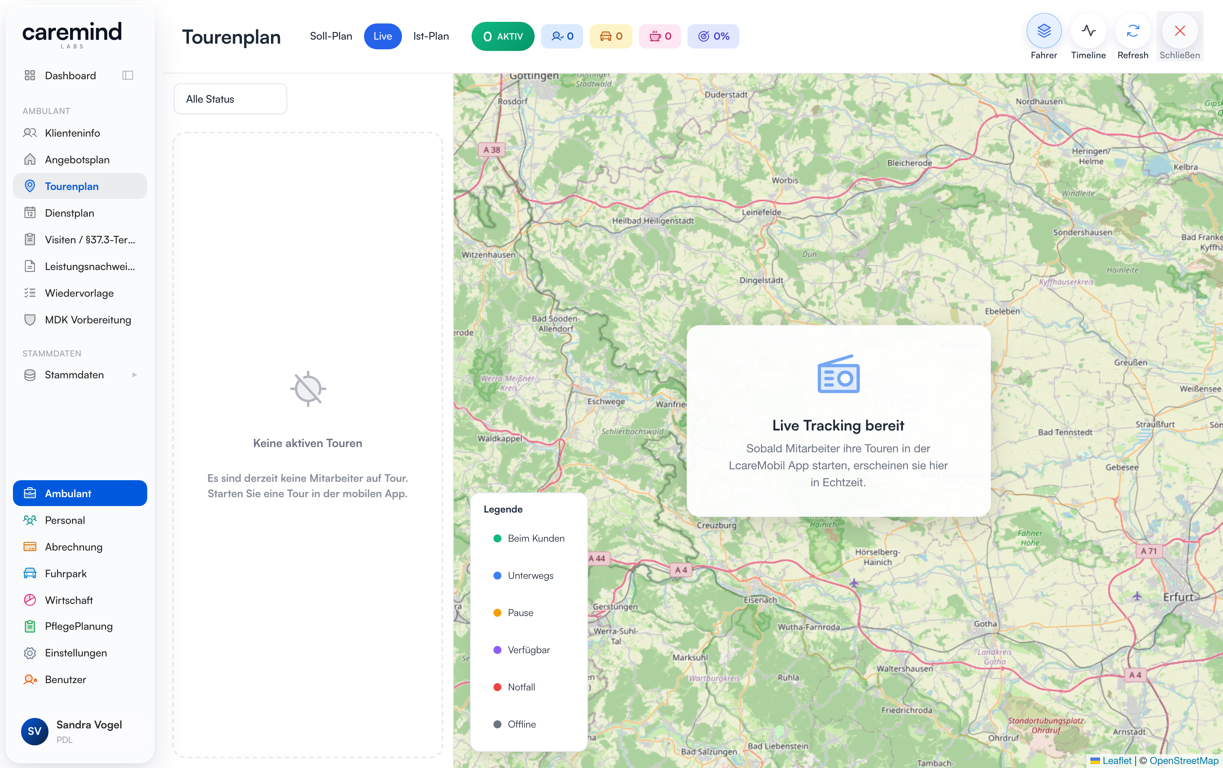Switch to the Soll-Plan tab
Screen dimensions: 1223x768
(331, 36)
